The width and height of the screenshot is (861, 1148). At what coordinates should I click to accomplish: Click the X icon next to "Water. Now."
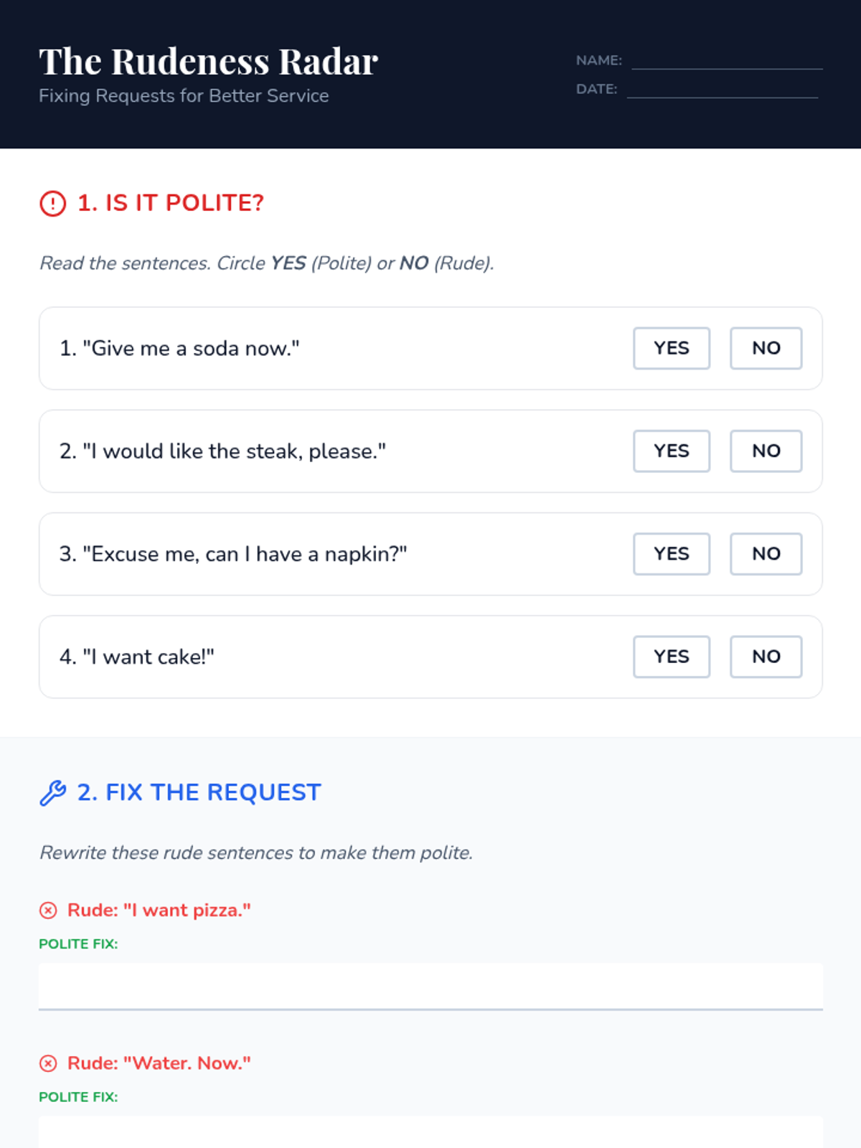pyautogui.click(x=48, y=1063)
